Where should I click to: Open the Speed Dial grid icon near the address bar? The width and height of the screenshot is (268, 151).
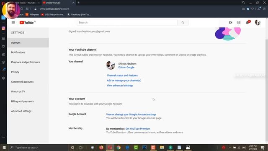click(x=27, y=9)
